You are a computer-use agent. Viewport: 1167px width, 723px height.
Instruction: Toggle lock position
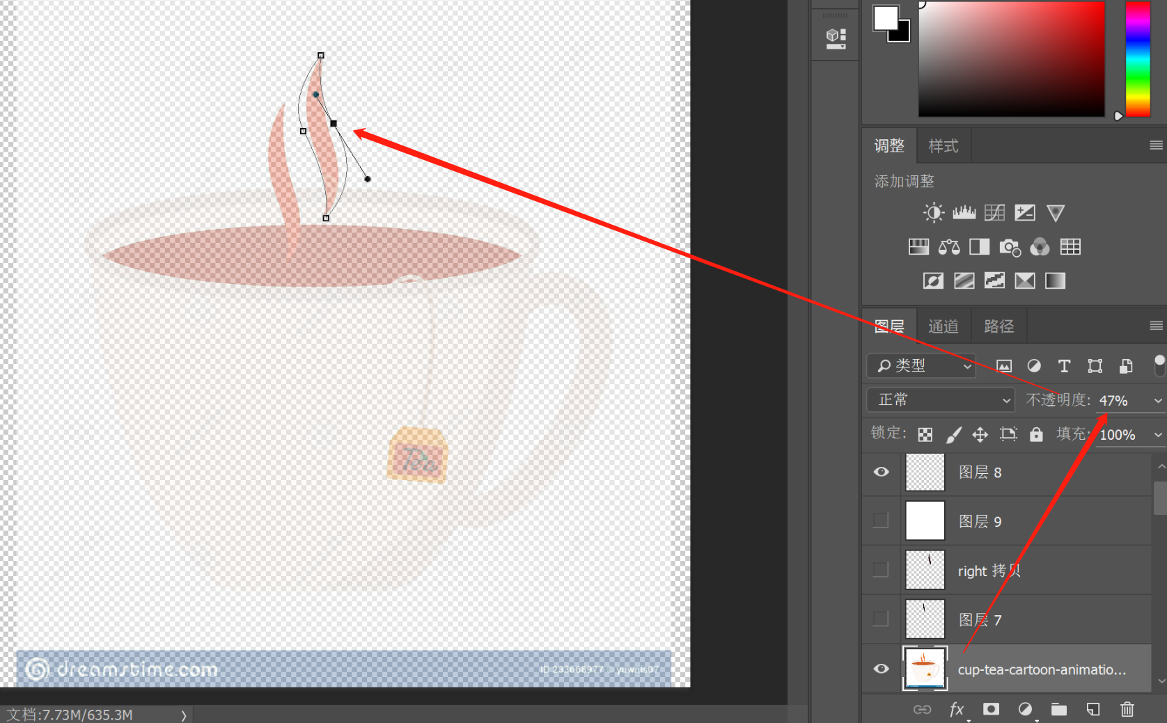pyautogui.click(x=980, y=435)
